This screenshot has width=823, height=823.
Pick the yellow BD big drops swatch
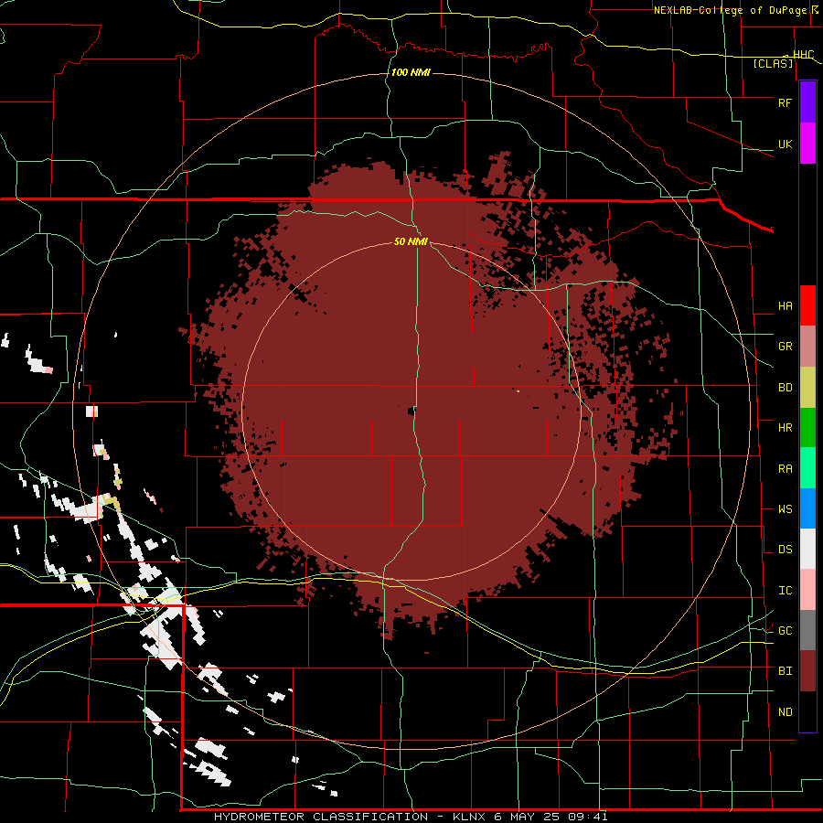(x=807, y=388)
